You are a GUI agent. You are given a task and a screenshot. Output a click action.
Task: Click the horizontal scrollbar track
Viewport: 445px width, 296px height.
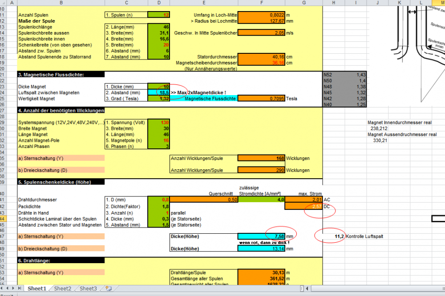[x=378, y=289]
